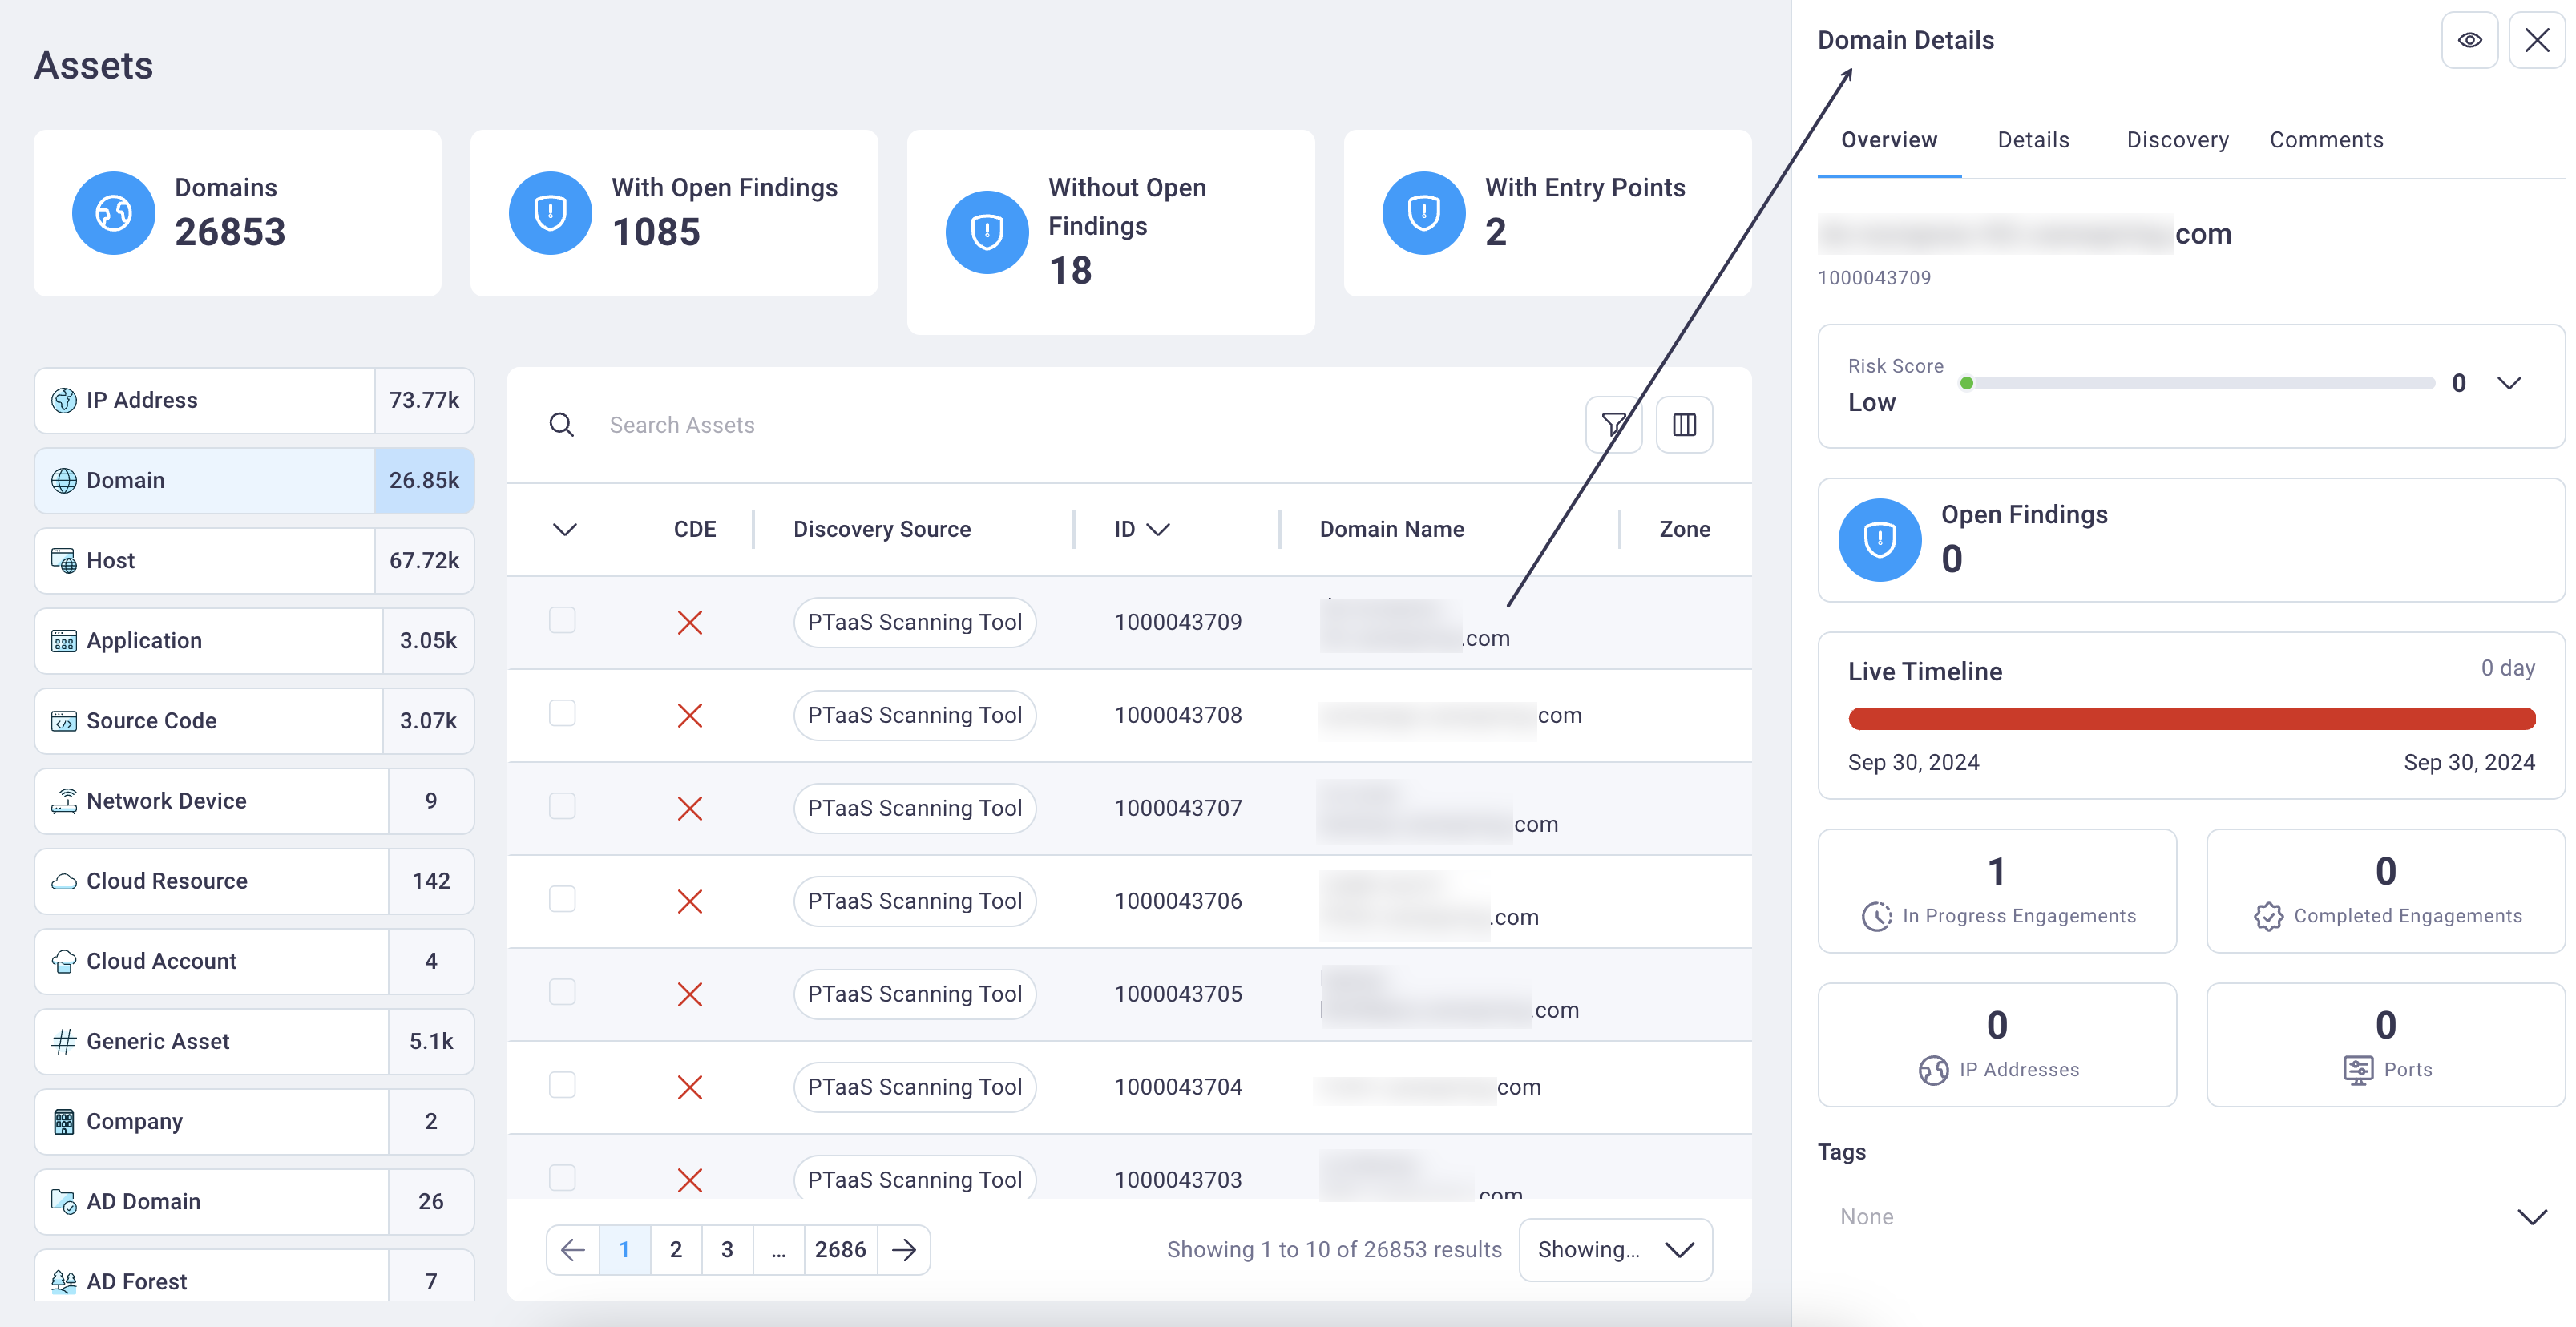The height and width of the screenshot is (1327, 2576).
Task: Click the Cloud Resource asset type icon
Action: click(x=63, y=880)
